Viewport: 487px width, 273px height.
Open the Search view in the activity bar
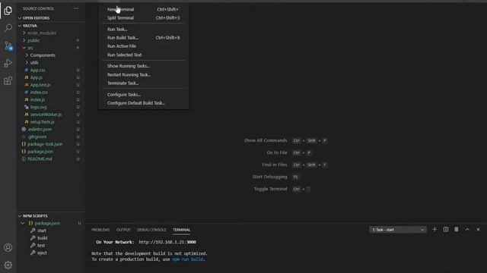point(8,28)
